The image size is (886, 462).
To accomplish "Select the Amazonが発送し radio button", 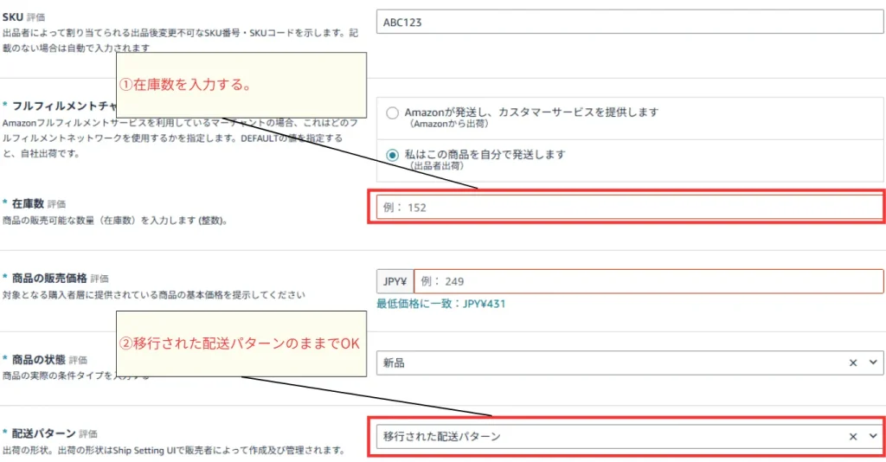I will 393,112.
